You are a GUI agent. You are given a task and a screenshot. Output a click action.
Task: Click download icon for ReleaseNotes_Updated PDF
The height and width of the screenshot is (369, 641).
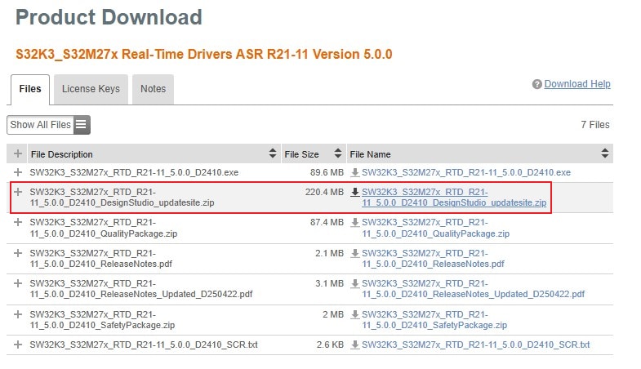354,284
